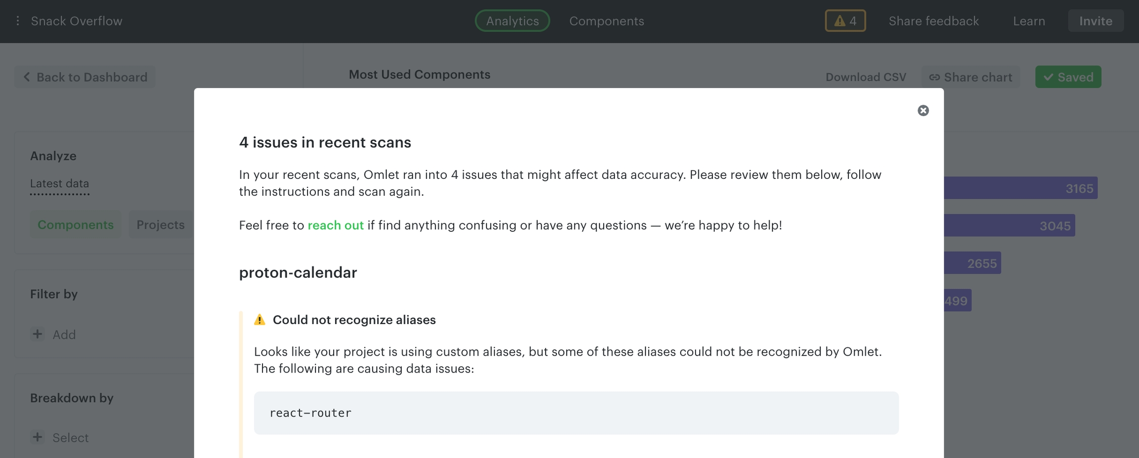
Task: Select the Projects toggle under Analyze
Action: point(160,225)
